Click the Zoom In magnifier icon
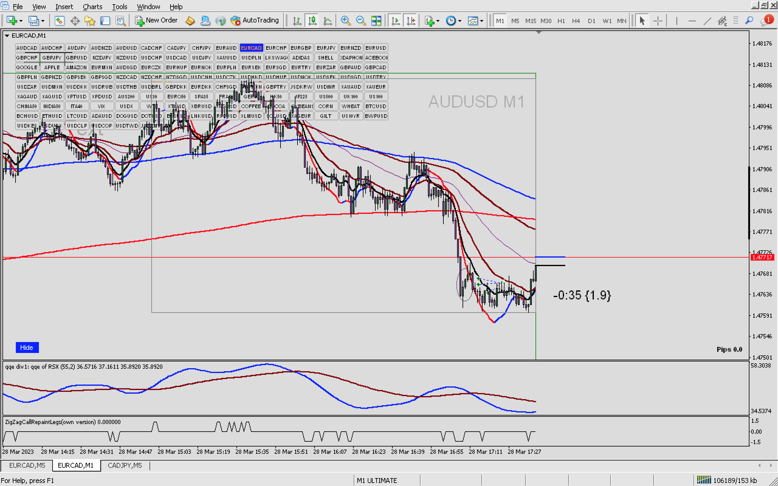The height and width of the screenshot is (486, 778). coord(345,21)
